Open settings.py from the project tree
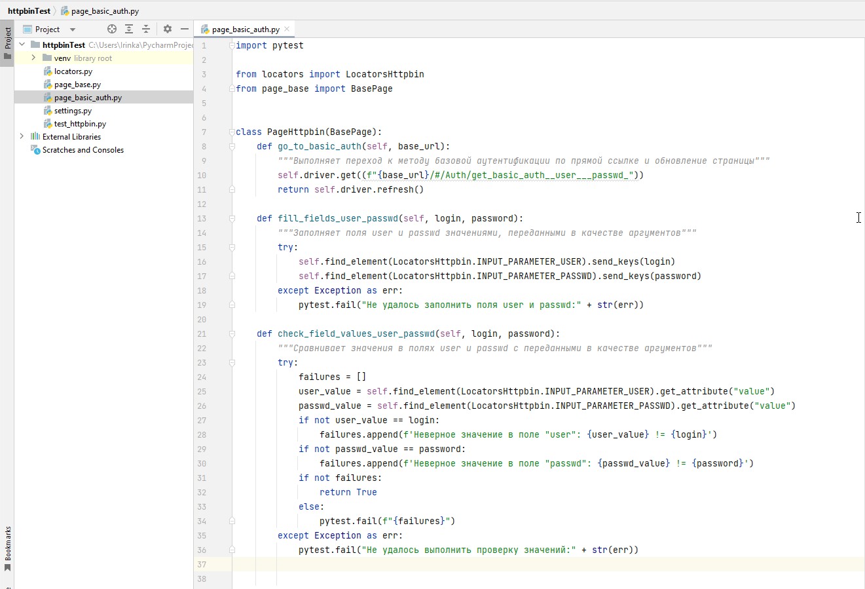The width and height of the screenshot is (865, 589). point(73,111)
